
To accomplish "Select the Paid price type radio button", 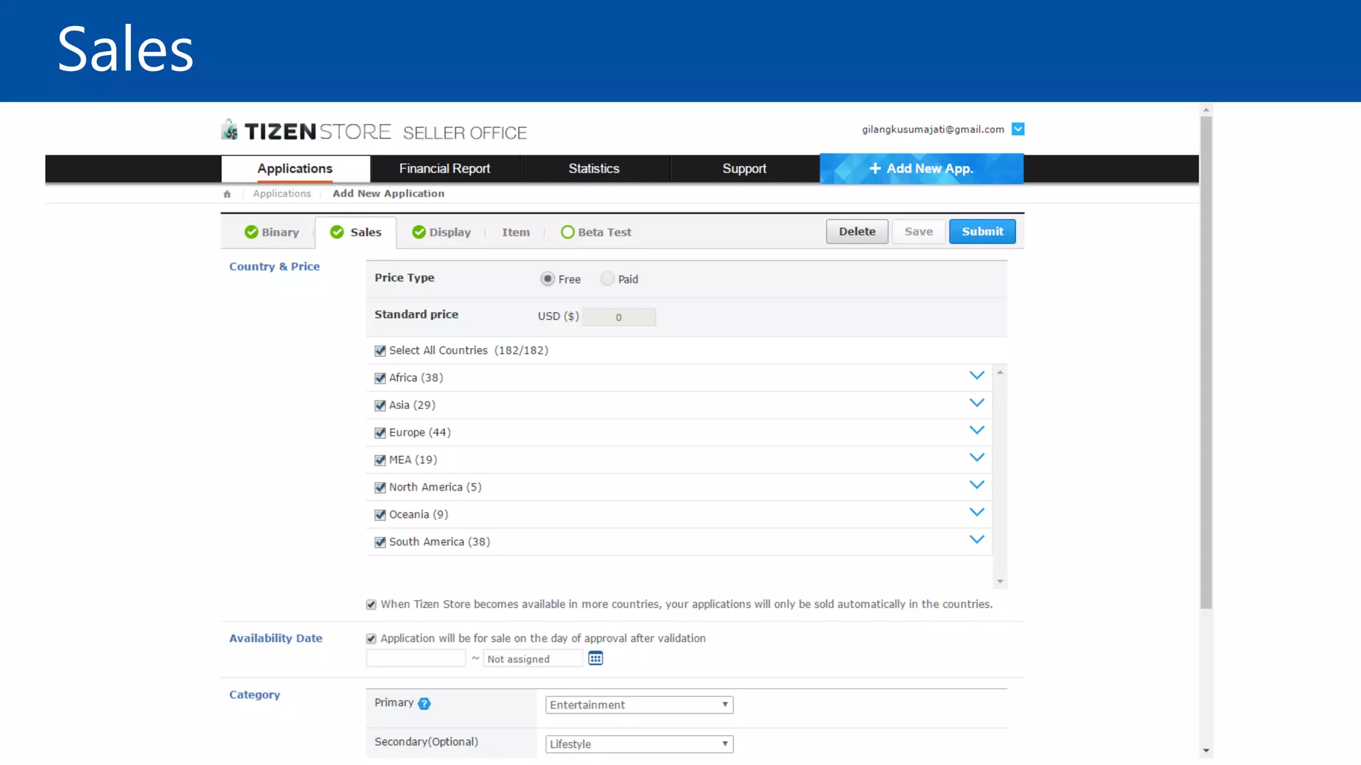I will pyautogui.click(x=607, y=279).
